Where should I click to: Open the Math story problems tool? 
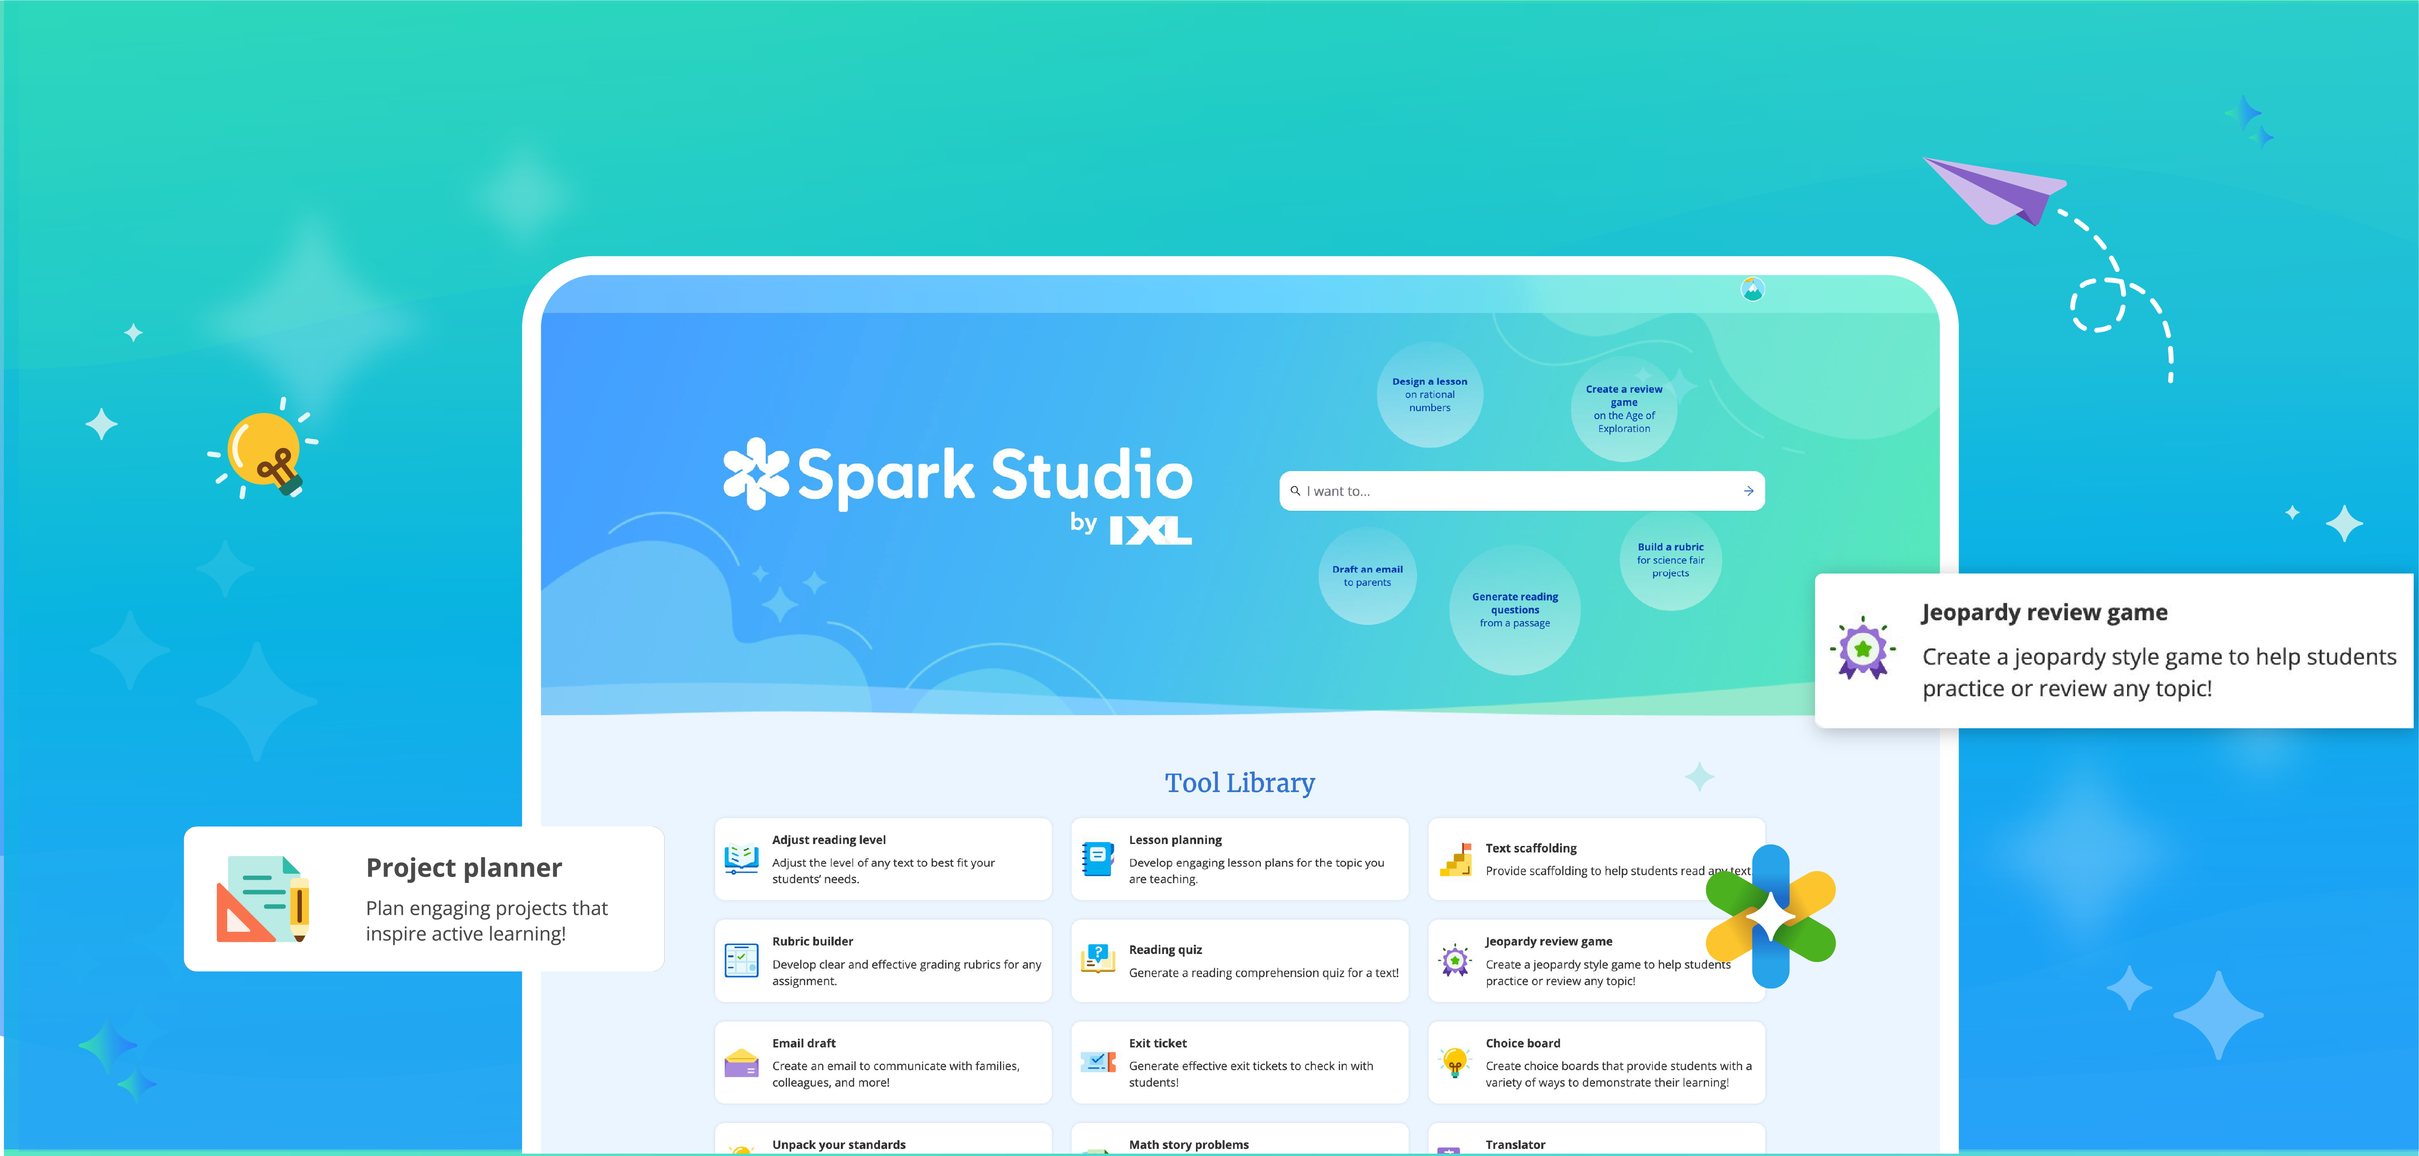tap(1239, 1138)
